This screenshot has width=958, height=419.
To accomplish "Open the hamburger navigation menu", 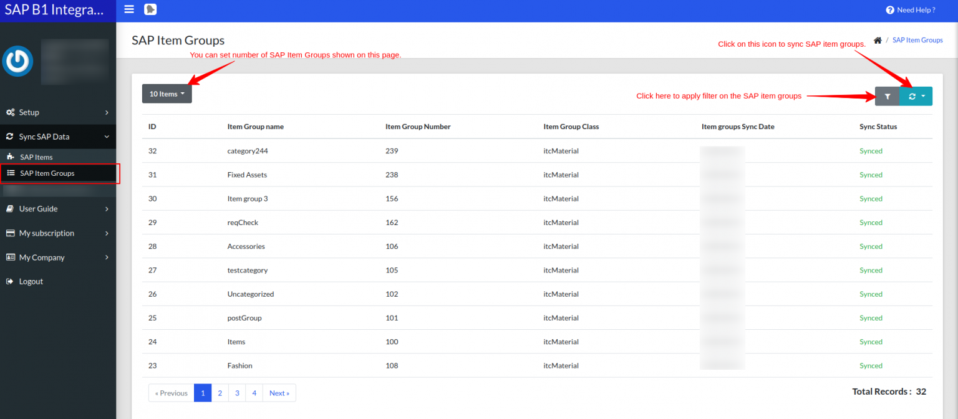I will click(129, 9).
